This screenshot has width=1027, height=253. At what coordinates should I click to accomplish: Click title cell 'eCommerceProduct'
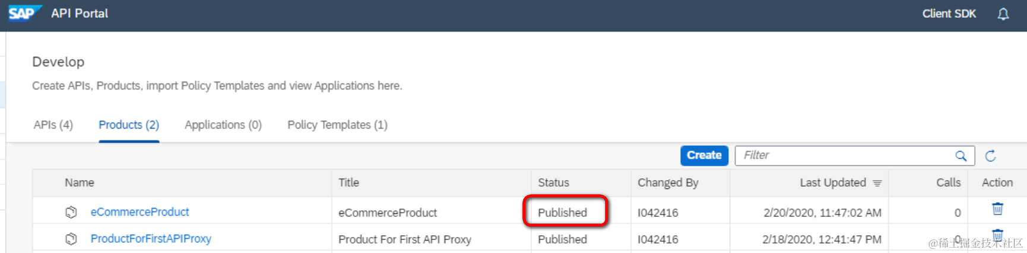click(388, 213)
